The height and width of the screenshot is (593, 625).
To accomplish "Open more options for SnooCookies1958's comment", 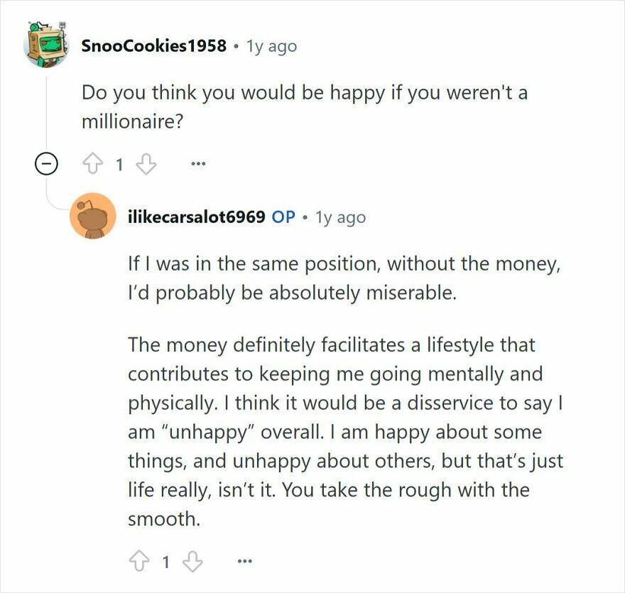I will click(x=199, y=163).
